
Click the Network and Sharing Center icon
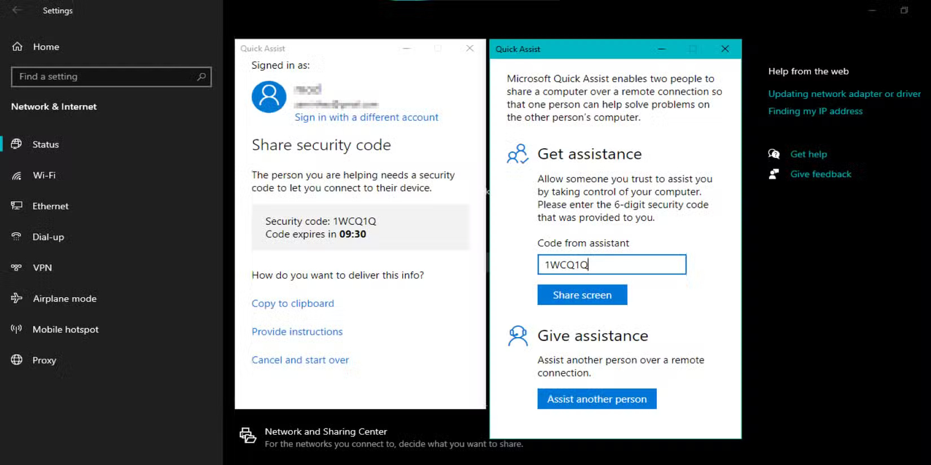point(248,435)
